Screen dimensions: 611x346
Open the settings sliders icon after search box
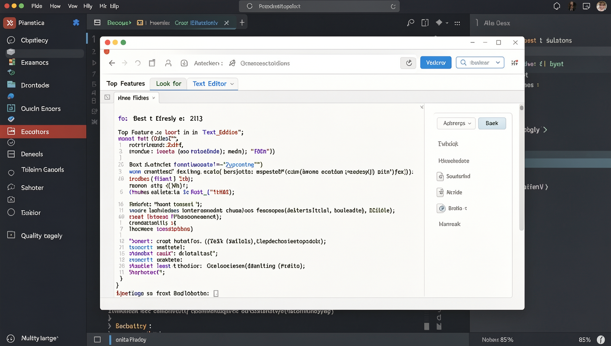515,63
